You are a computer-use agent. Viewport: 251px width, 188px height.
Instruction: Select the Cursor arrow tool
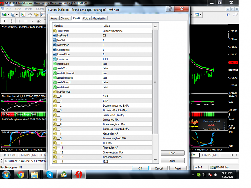(5, 21)
